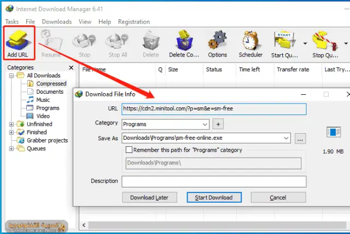Click the horizontal scrollbar left arrow

click(84, 225)
